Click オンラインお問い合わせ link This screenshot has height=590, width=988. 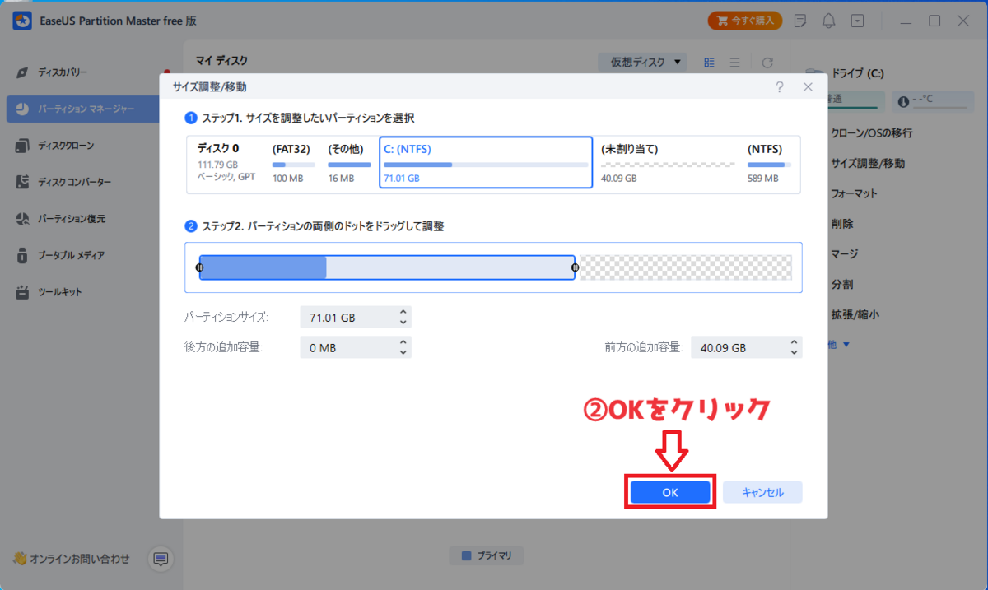click(x=79, y=559)
